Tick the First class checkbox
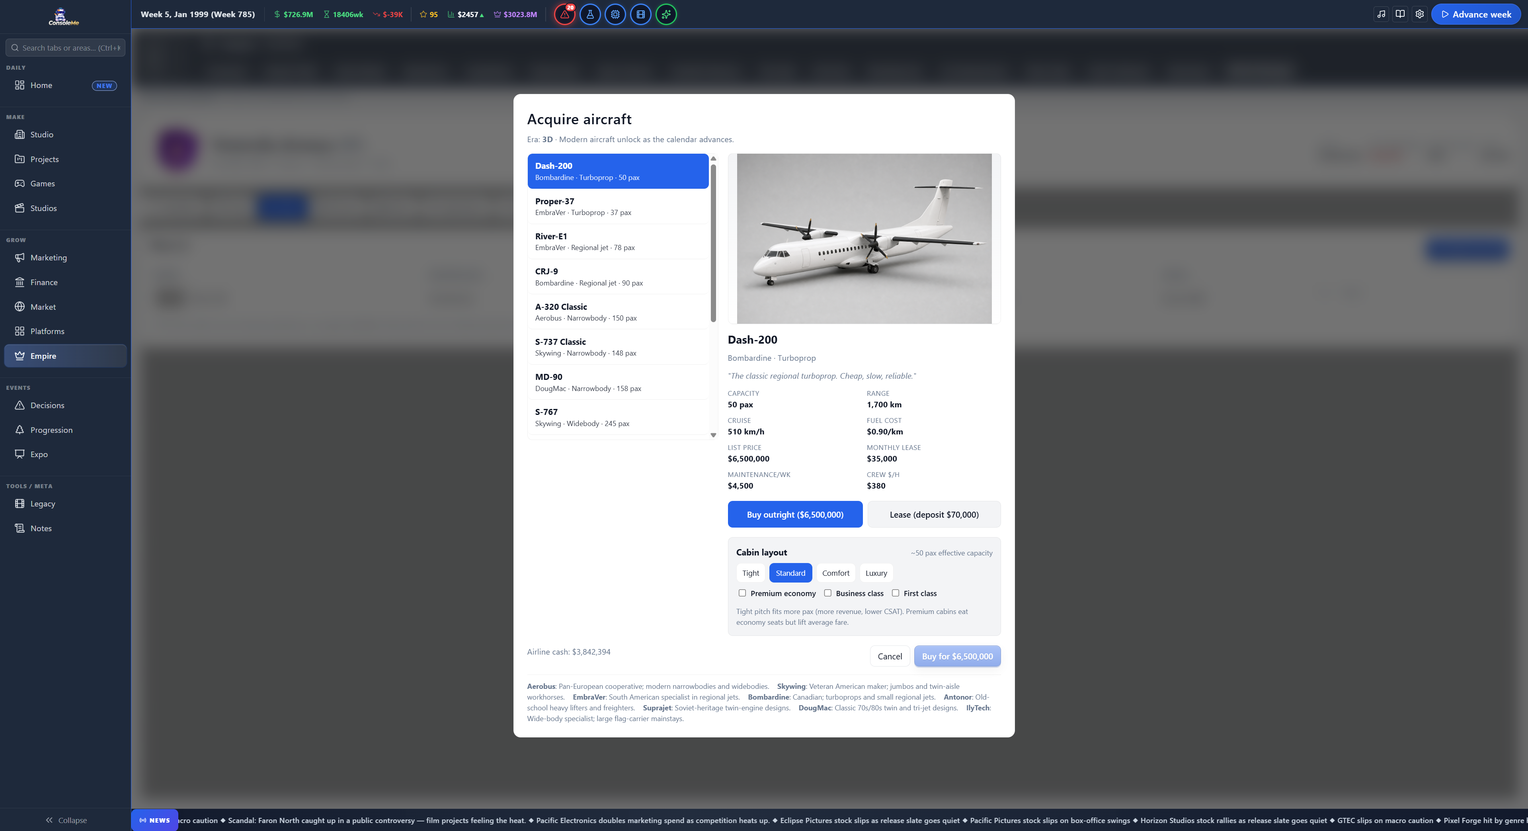1528x831 pixels. [x=896, y=593]
